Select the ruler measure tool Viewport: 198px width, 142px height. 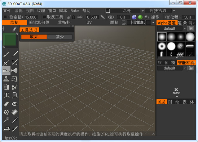(15, 128)
